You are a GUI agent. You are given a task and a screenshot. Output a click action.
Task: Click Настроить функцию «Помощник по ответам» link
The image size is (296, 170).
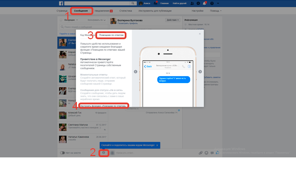[x=103, y=106]
